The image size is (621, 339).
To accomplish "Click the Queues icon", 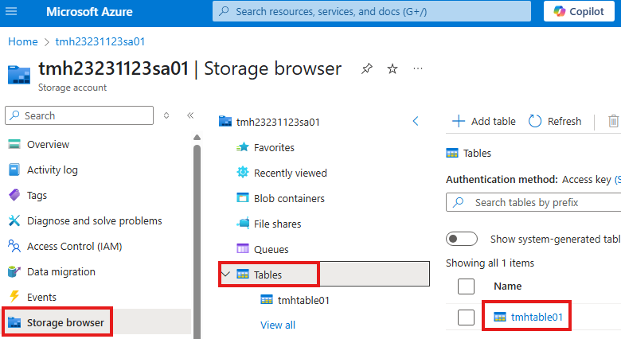I will 242,249.
